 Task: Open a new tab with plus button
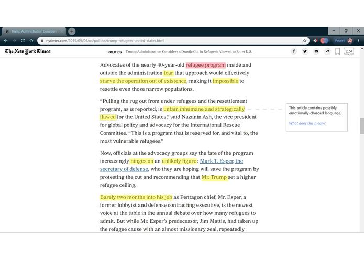coord(72,31)
